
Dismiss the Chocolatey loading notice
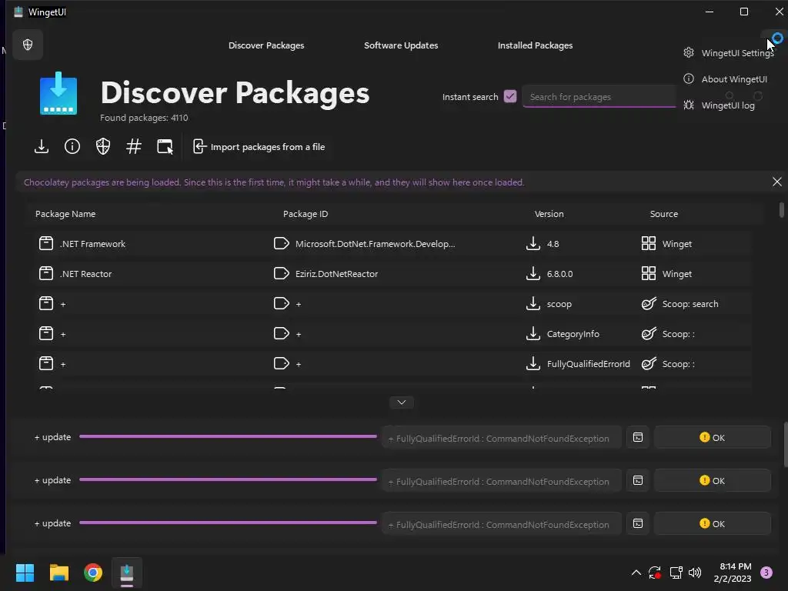point(776,182)
